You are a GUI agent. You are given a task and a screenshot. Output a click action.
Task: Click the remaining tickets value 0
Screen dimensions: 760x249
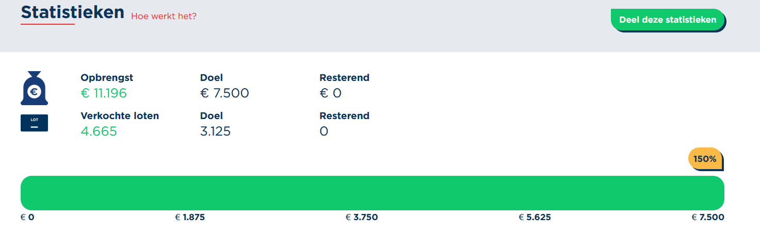324,131
